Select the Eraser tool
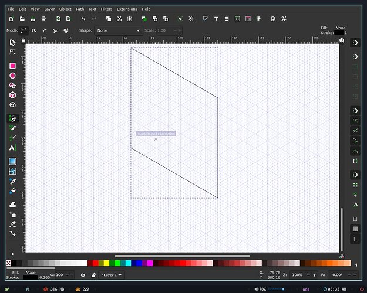This screenshot has width=367, height=293. 13,224
